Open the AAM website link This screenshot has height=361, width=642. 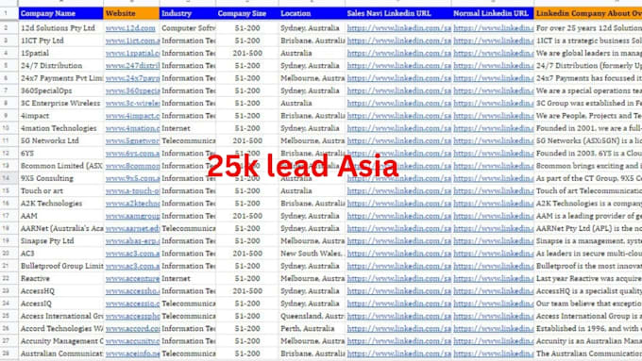pyautogui.click(x=132, y=216)
